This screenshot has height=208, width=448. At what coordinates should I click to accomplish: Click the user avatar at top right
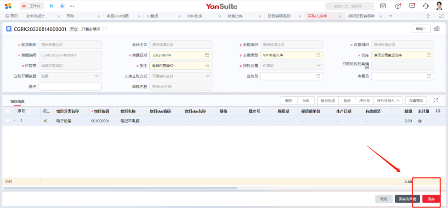click(439, 6)
